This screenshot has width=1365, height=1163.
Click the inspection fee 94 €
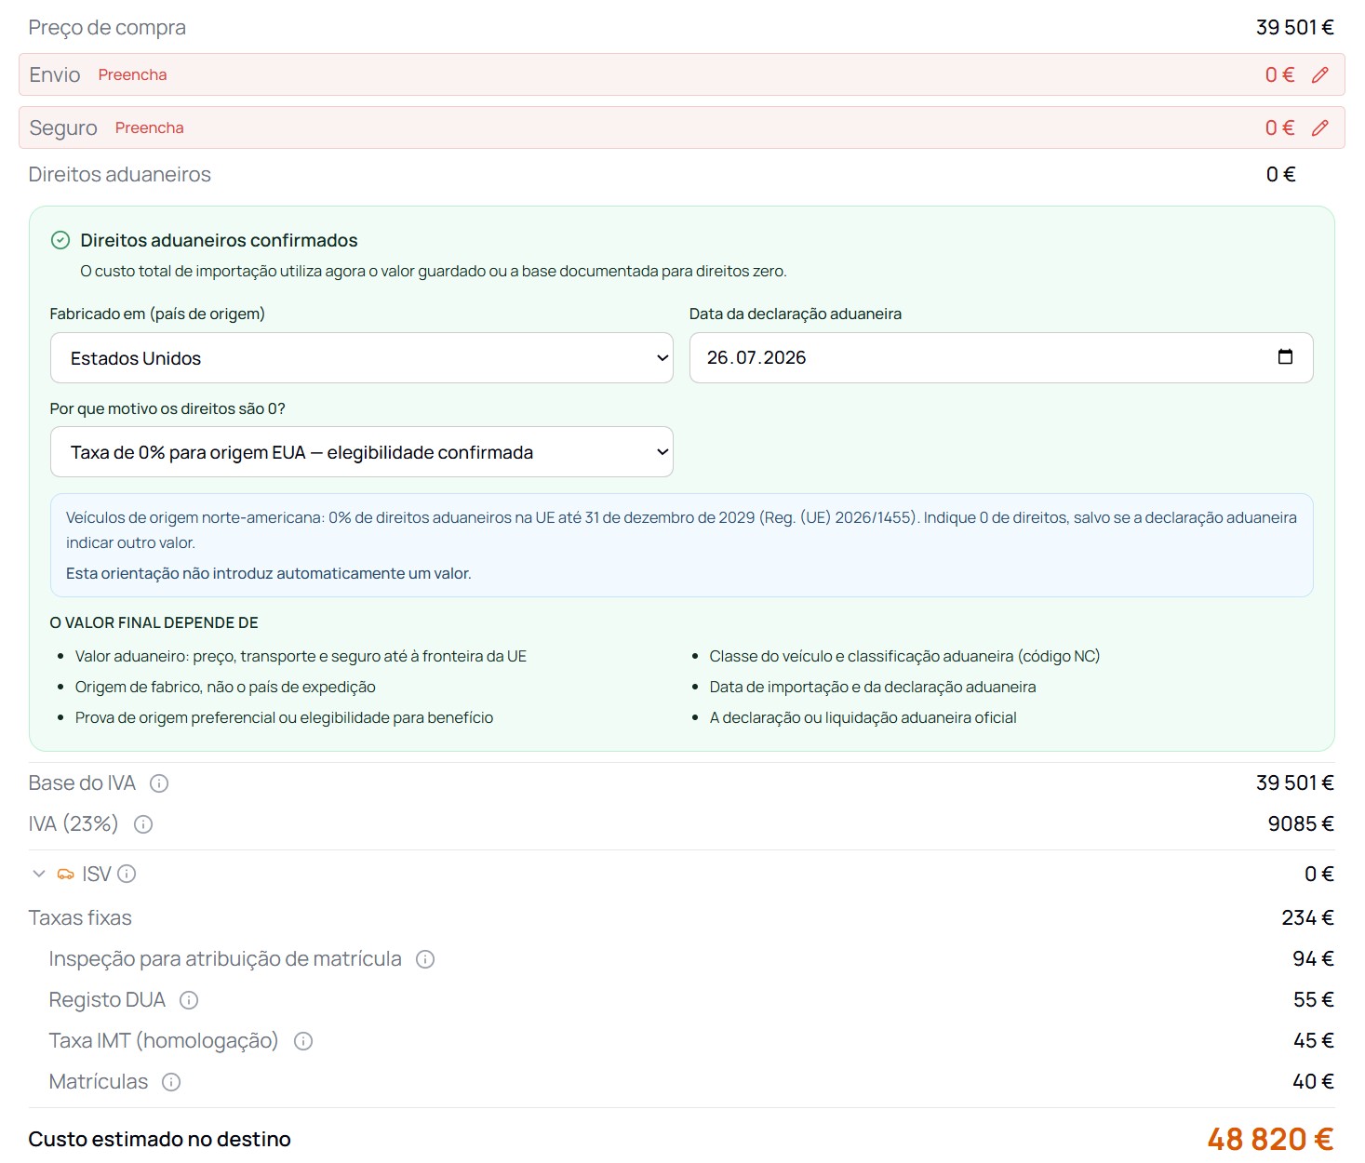coord(1313,959)
